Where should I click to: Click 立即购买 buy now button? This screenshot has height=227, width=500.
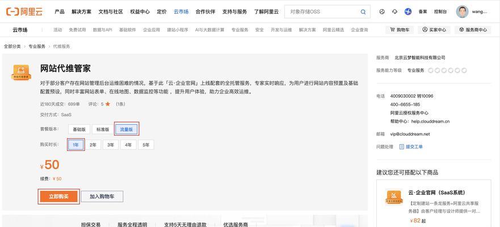click(58, 196)
